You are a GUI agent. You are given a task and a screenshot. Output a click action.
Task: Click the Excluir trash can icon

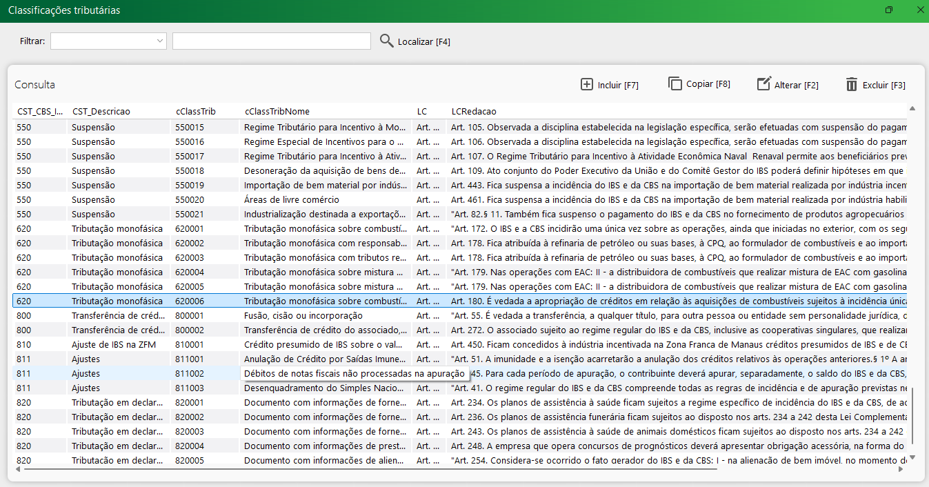852,85
